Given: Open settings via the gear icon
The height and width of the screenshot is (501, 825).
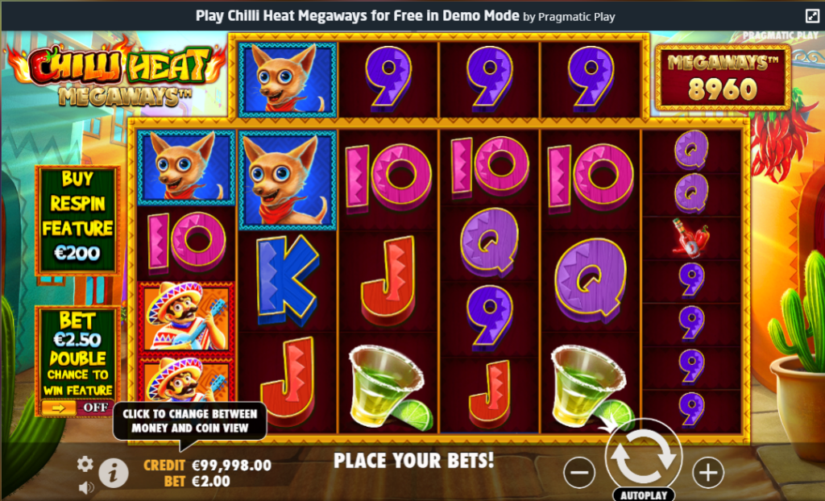Looking at the screenshot, I should [x=85, y=464].
